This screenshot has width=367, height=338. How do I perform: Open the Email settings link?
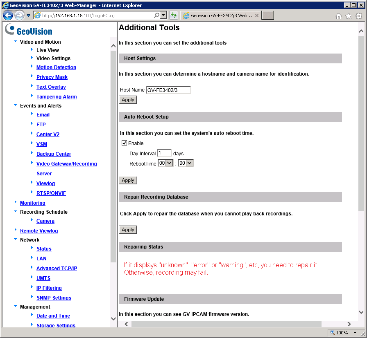pos(43,115)
